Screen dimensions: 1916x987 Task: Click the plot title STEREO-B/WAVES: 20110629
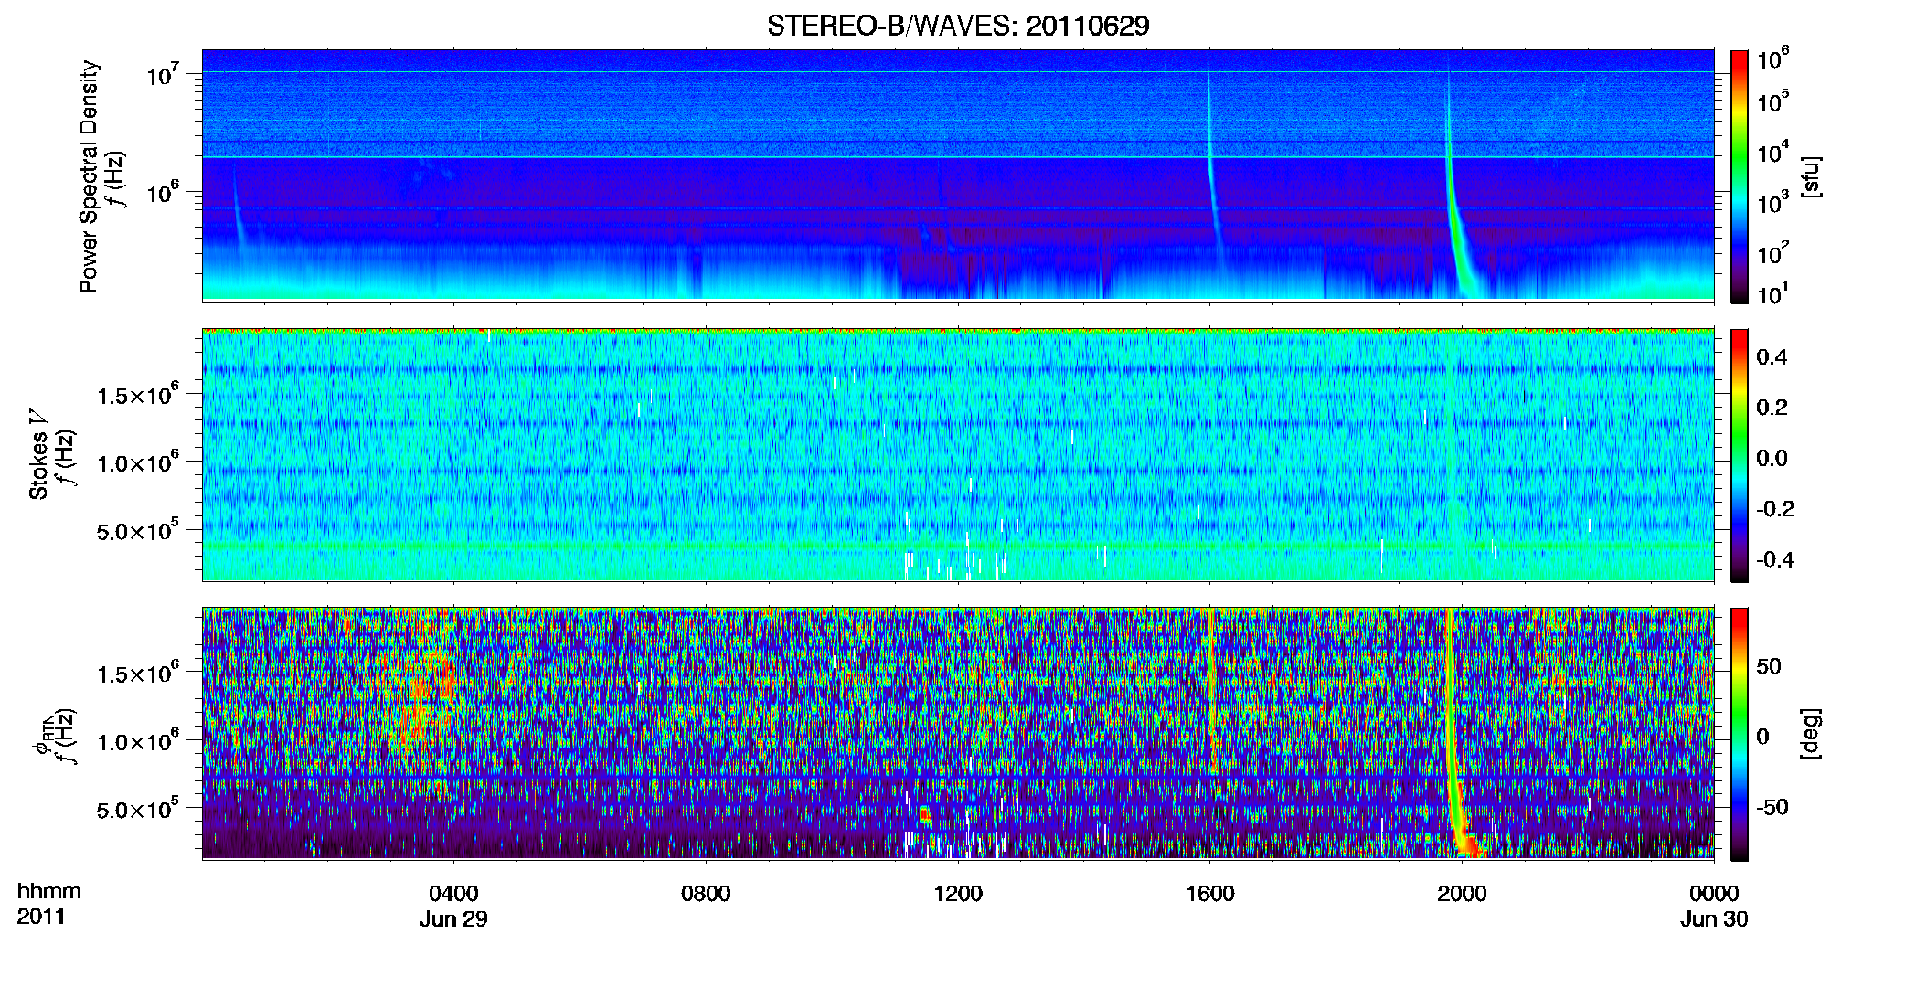[958, 26]
